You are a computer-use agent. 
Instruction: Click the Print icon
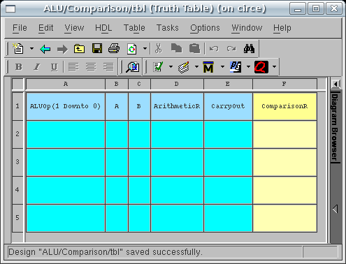click(114, 49)
